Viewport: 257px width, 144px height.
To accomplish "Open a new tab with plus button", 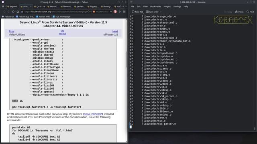I will pos(123,6).
